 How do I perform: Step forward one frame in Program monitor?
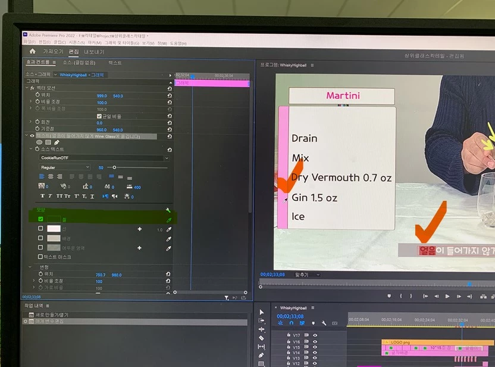458,296
